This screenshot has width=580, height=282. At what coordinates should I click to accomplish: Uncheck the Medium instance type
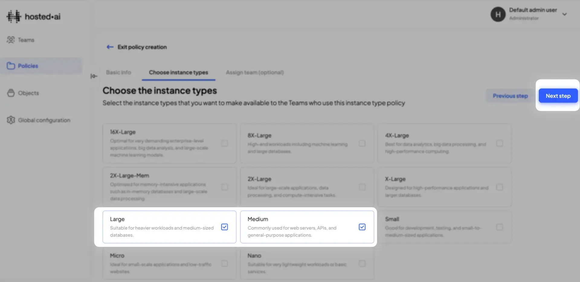tap(362, 227)
